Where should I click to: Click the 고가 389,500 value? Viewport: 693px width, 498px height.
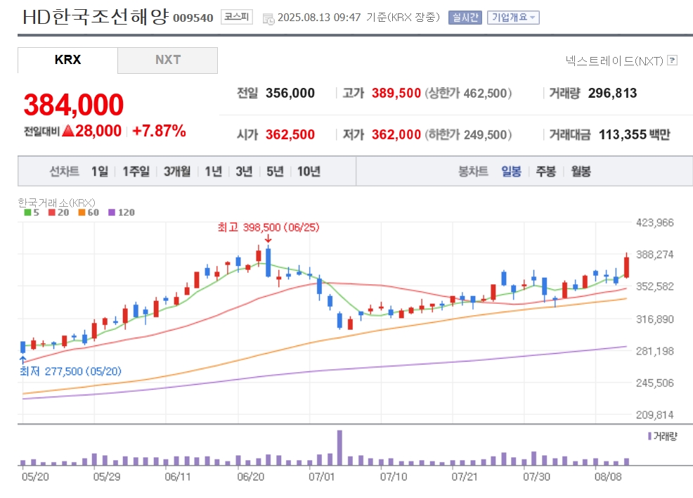pyautogui.click(x=396, y=94)
